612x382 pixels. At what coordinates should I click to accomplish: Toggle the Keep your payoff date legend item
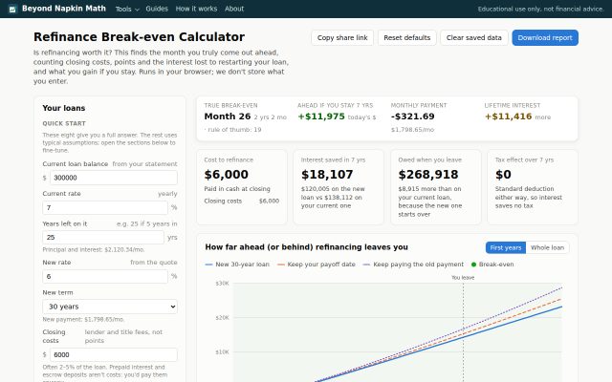click(x=317, y=265)
